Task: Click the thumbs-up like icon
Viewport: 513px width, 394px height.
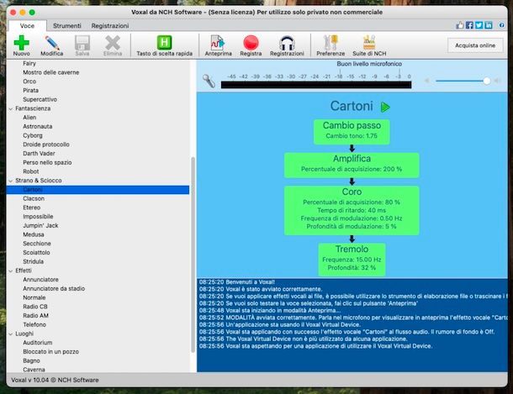Action: (460, 25)
